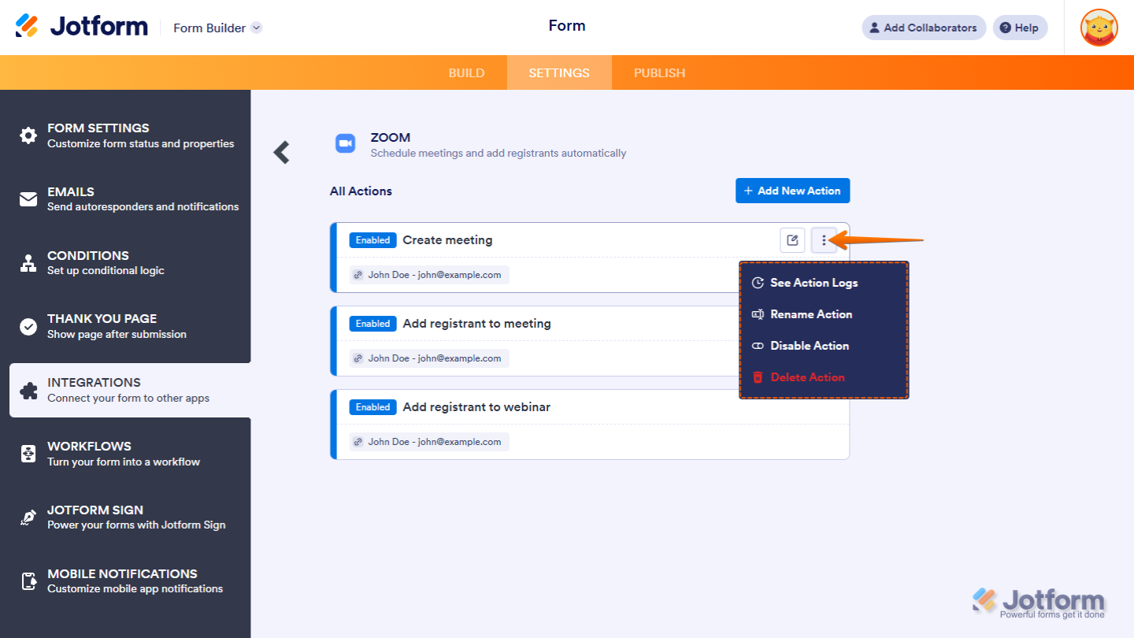Image resolution: width=1134 pixels, height=638 pixels.
Task: Select Integrations in the sidebar
Action: coord(130,390)
